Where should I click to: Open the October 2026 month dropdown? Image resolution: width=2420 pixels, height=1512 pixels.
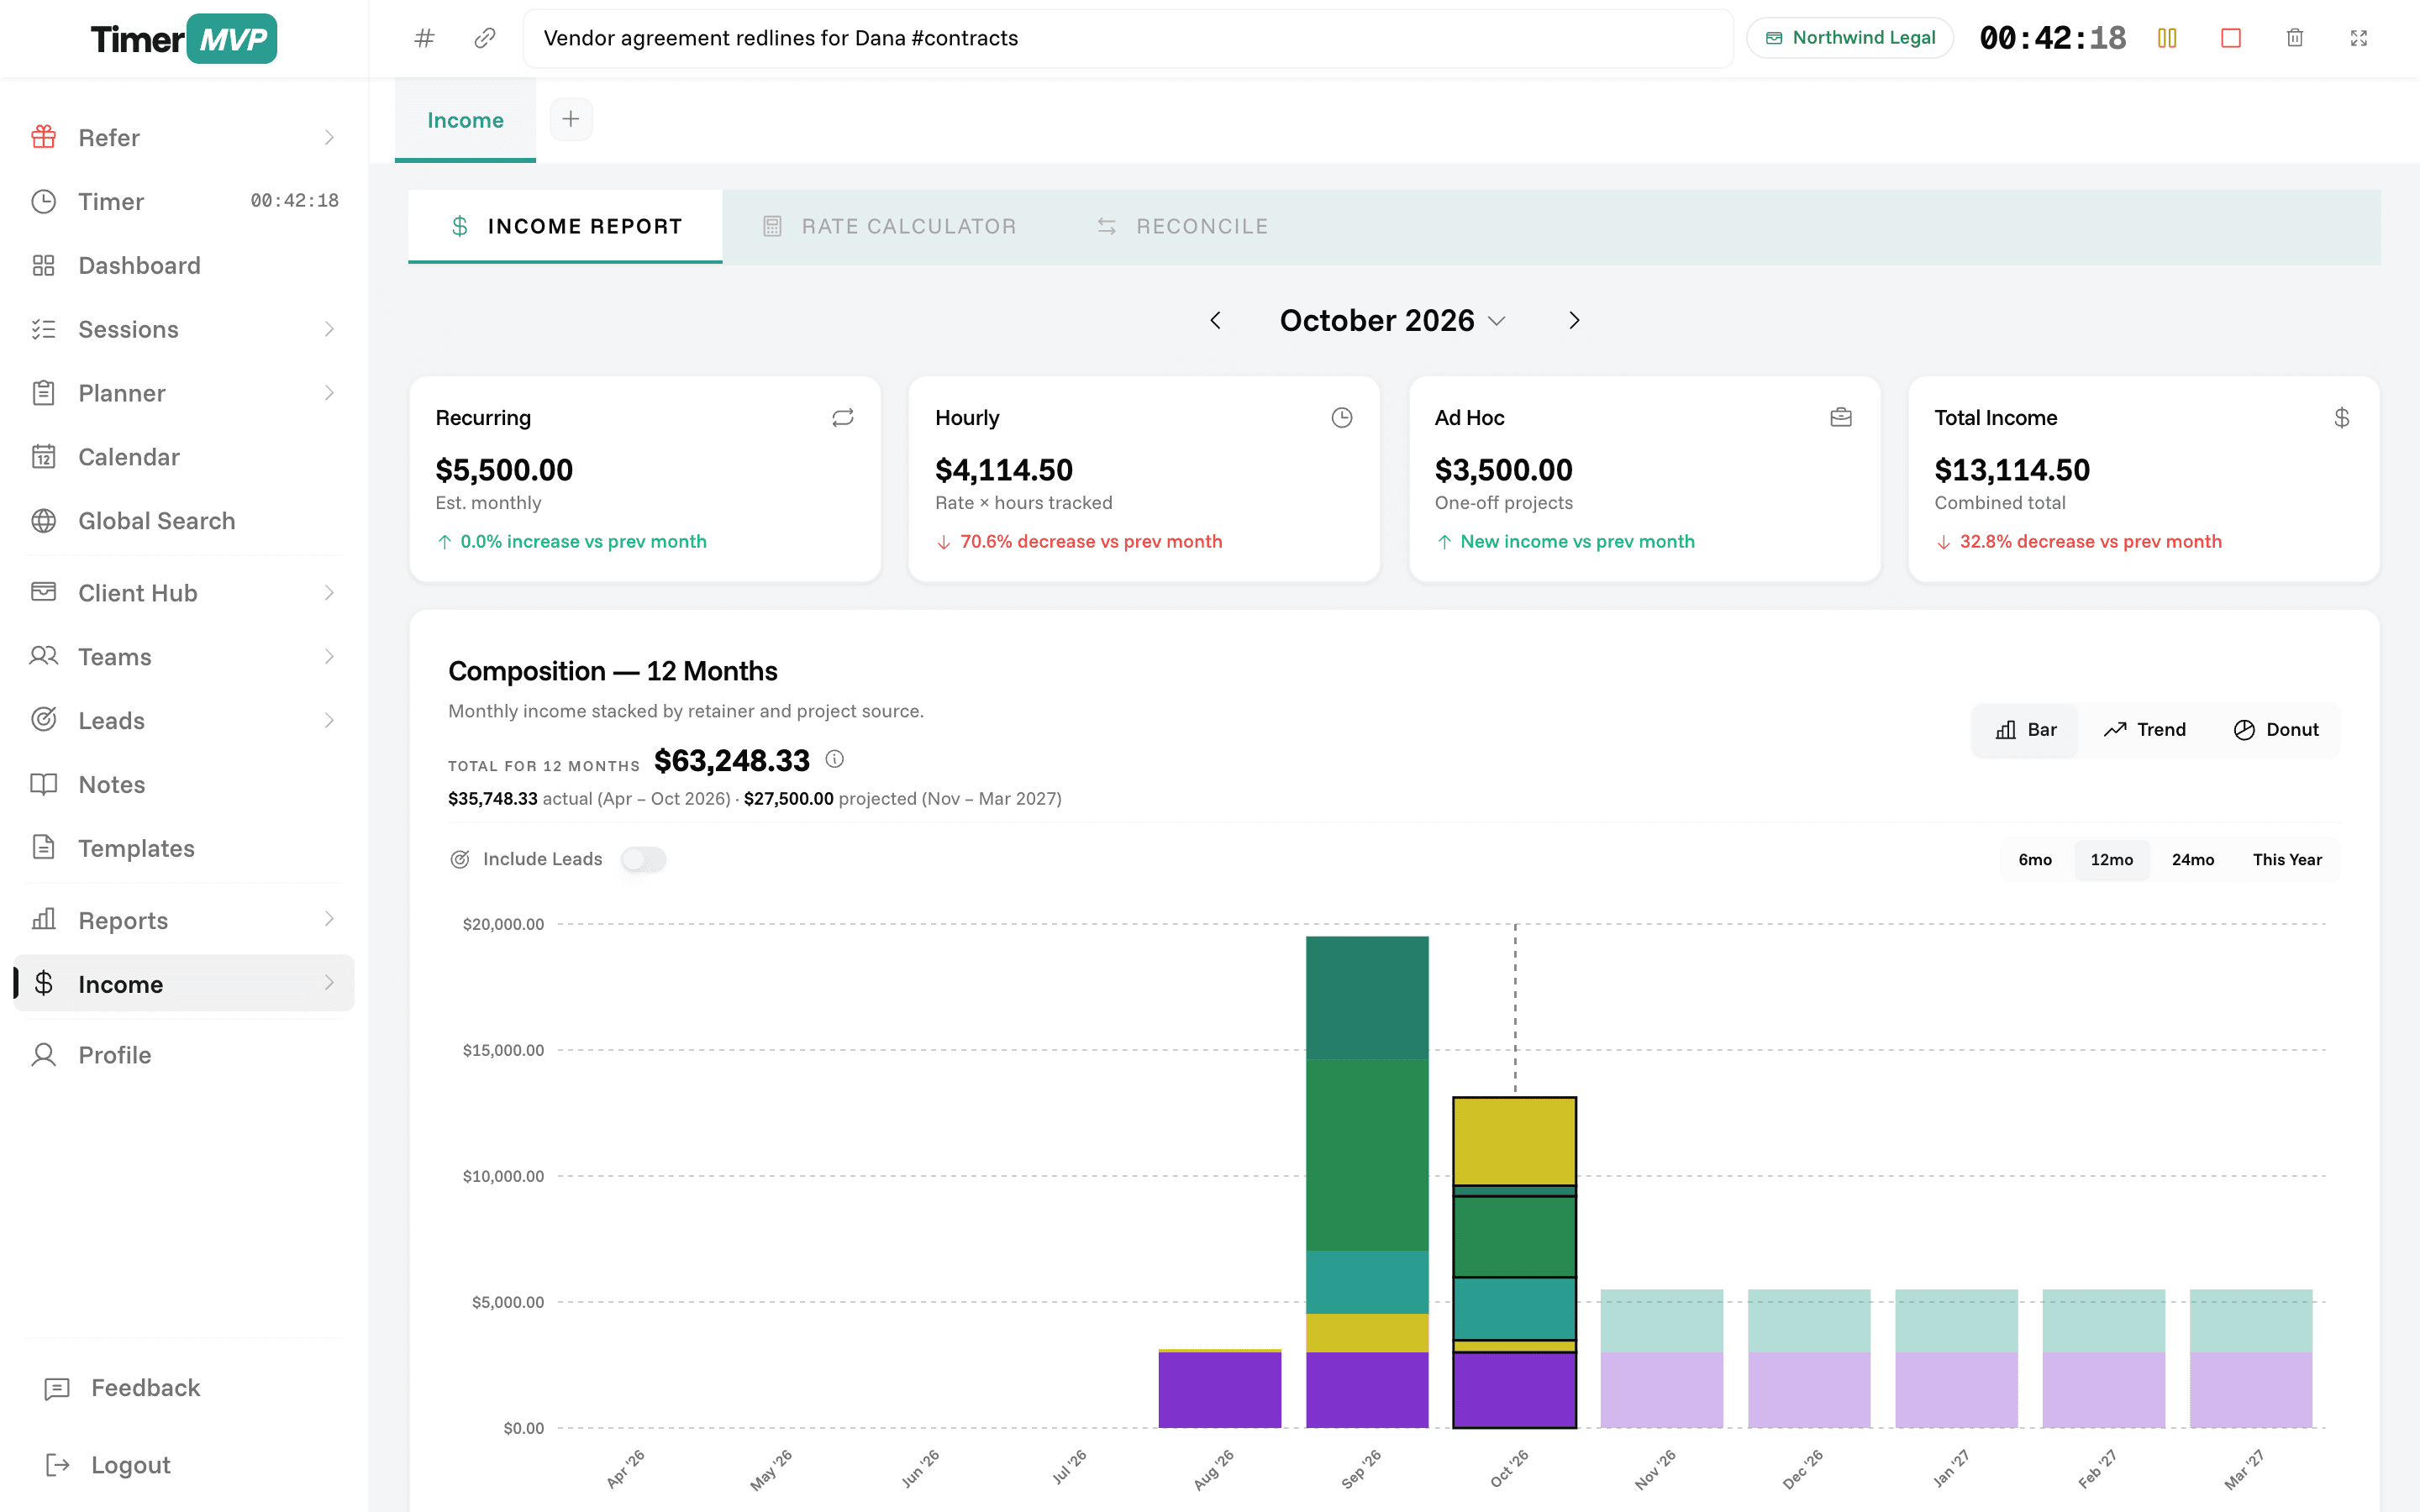(x=1393, y=321)
